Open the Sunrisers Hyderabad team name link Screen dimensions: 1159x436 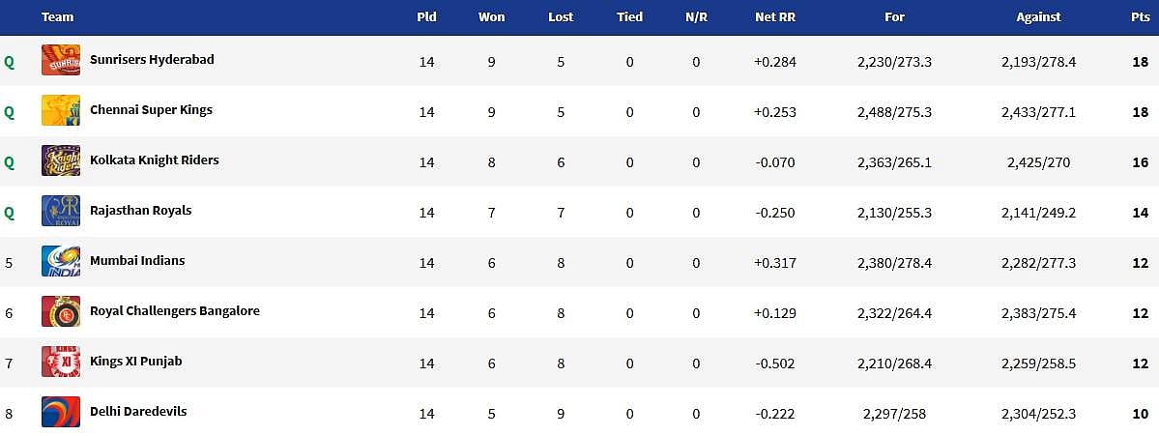pyautogui.click(x=152, y=60)
